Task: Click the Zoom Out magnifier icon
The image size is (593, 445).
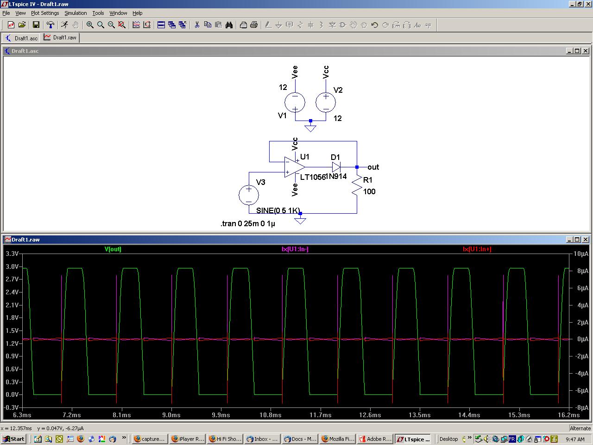Action: 111,25
